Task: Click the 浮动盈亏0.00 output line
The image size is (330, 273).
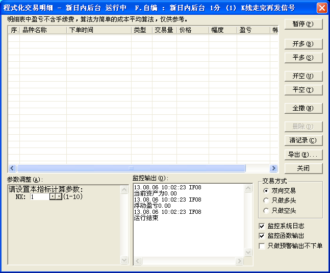Action: pyautogui.click(x=152, y=206)
